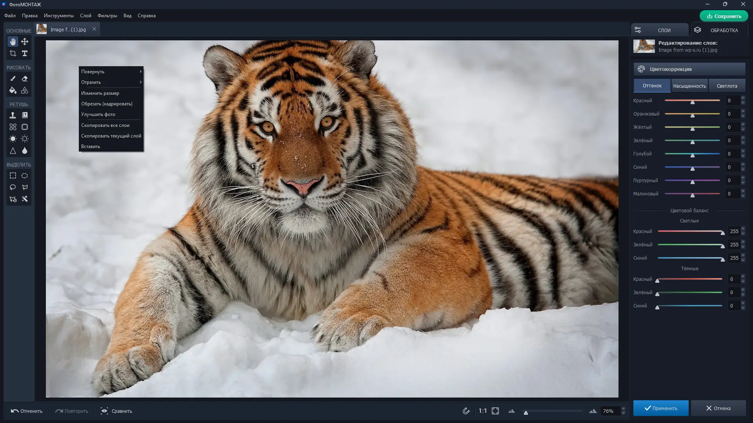Toggle the 1:1 actual size view
The width and height of the screenshot is (753, 423).
(x=482, y=411)
